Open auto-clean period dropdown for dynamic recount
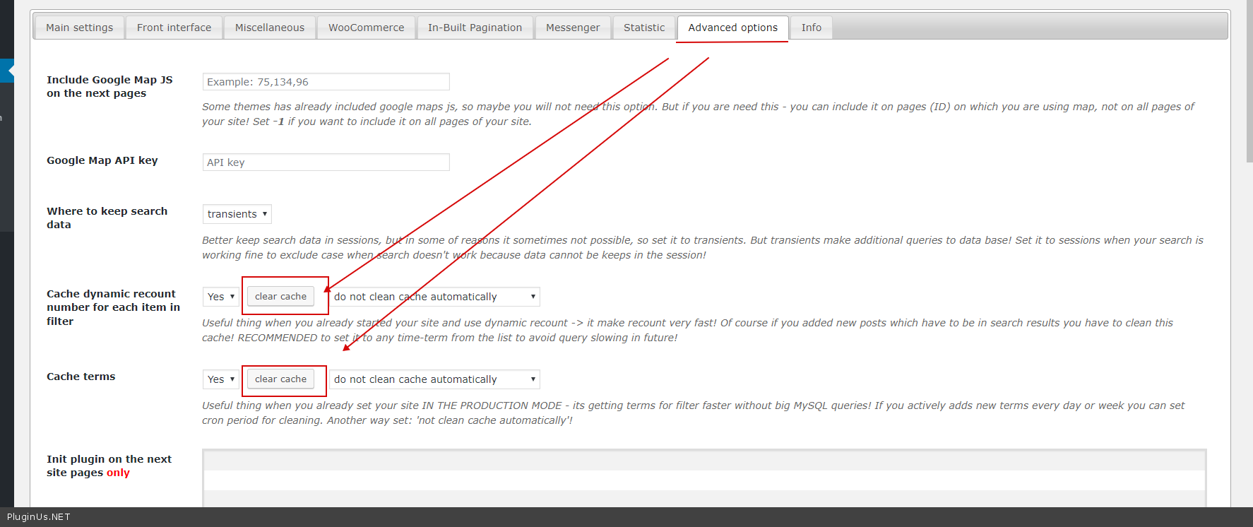Screen dimensions: 1253x527 coord(434,297)
